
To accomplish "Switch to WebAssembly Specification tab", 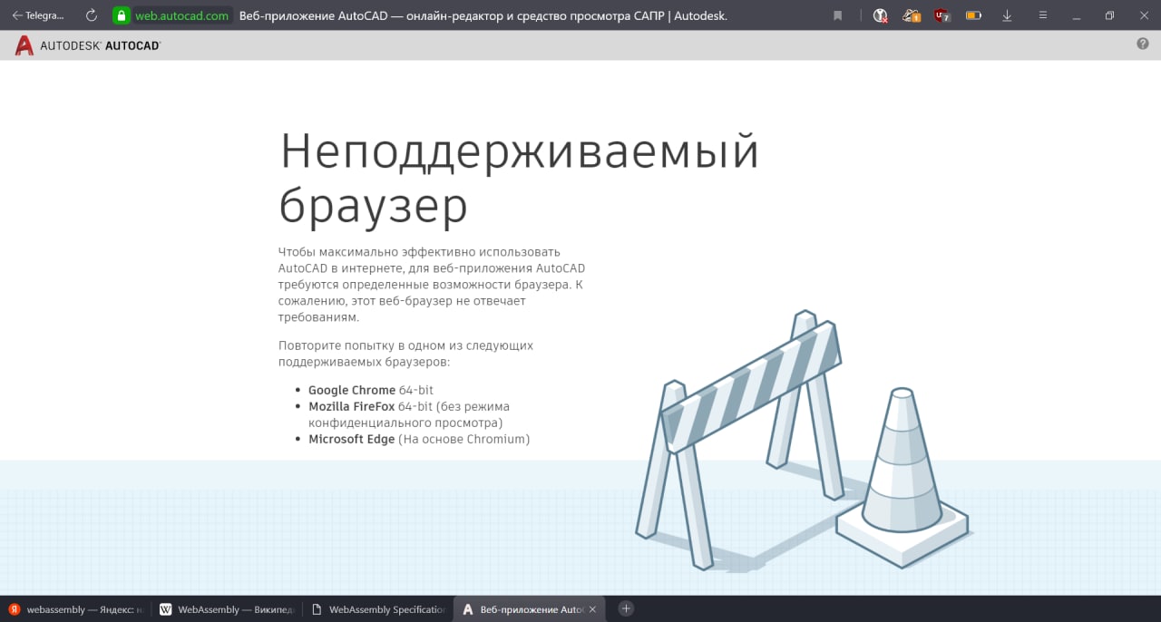I will [x=376, y=609].
